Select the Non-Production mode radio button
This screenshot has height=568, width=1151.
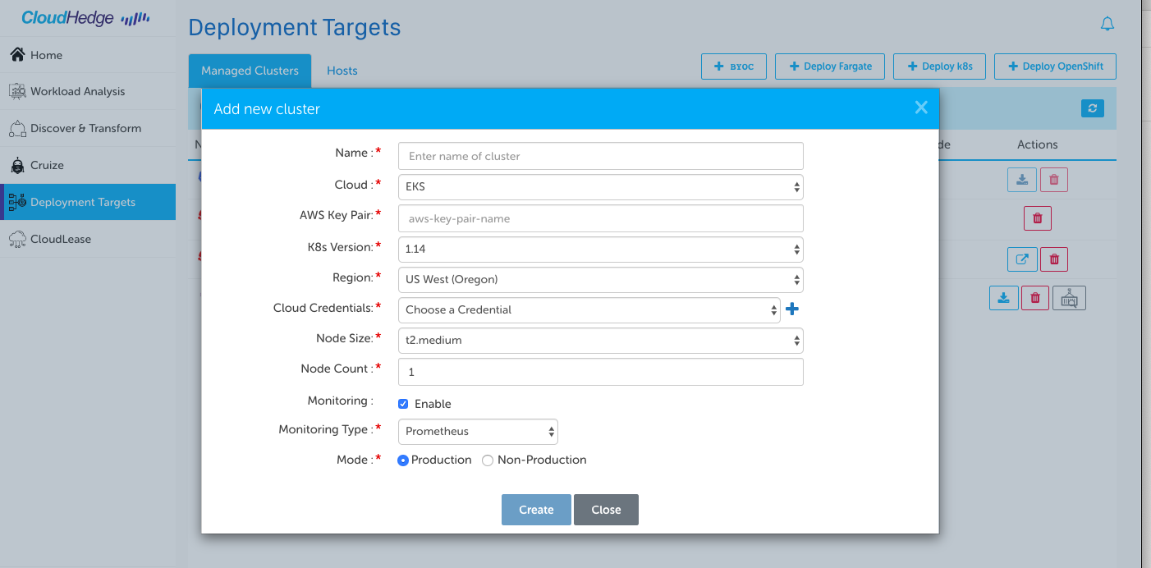[488, 460]
